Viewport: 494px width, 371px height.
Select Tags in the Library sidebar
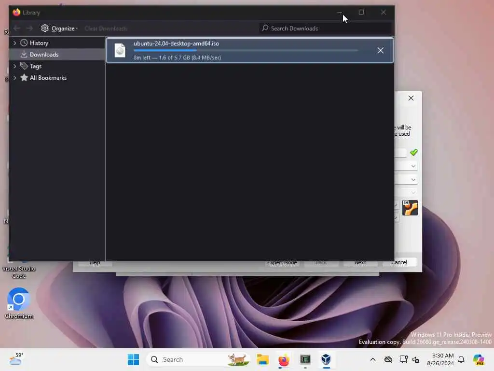tap(36, 66)
